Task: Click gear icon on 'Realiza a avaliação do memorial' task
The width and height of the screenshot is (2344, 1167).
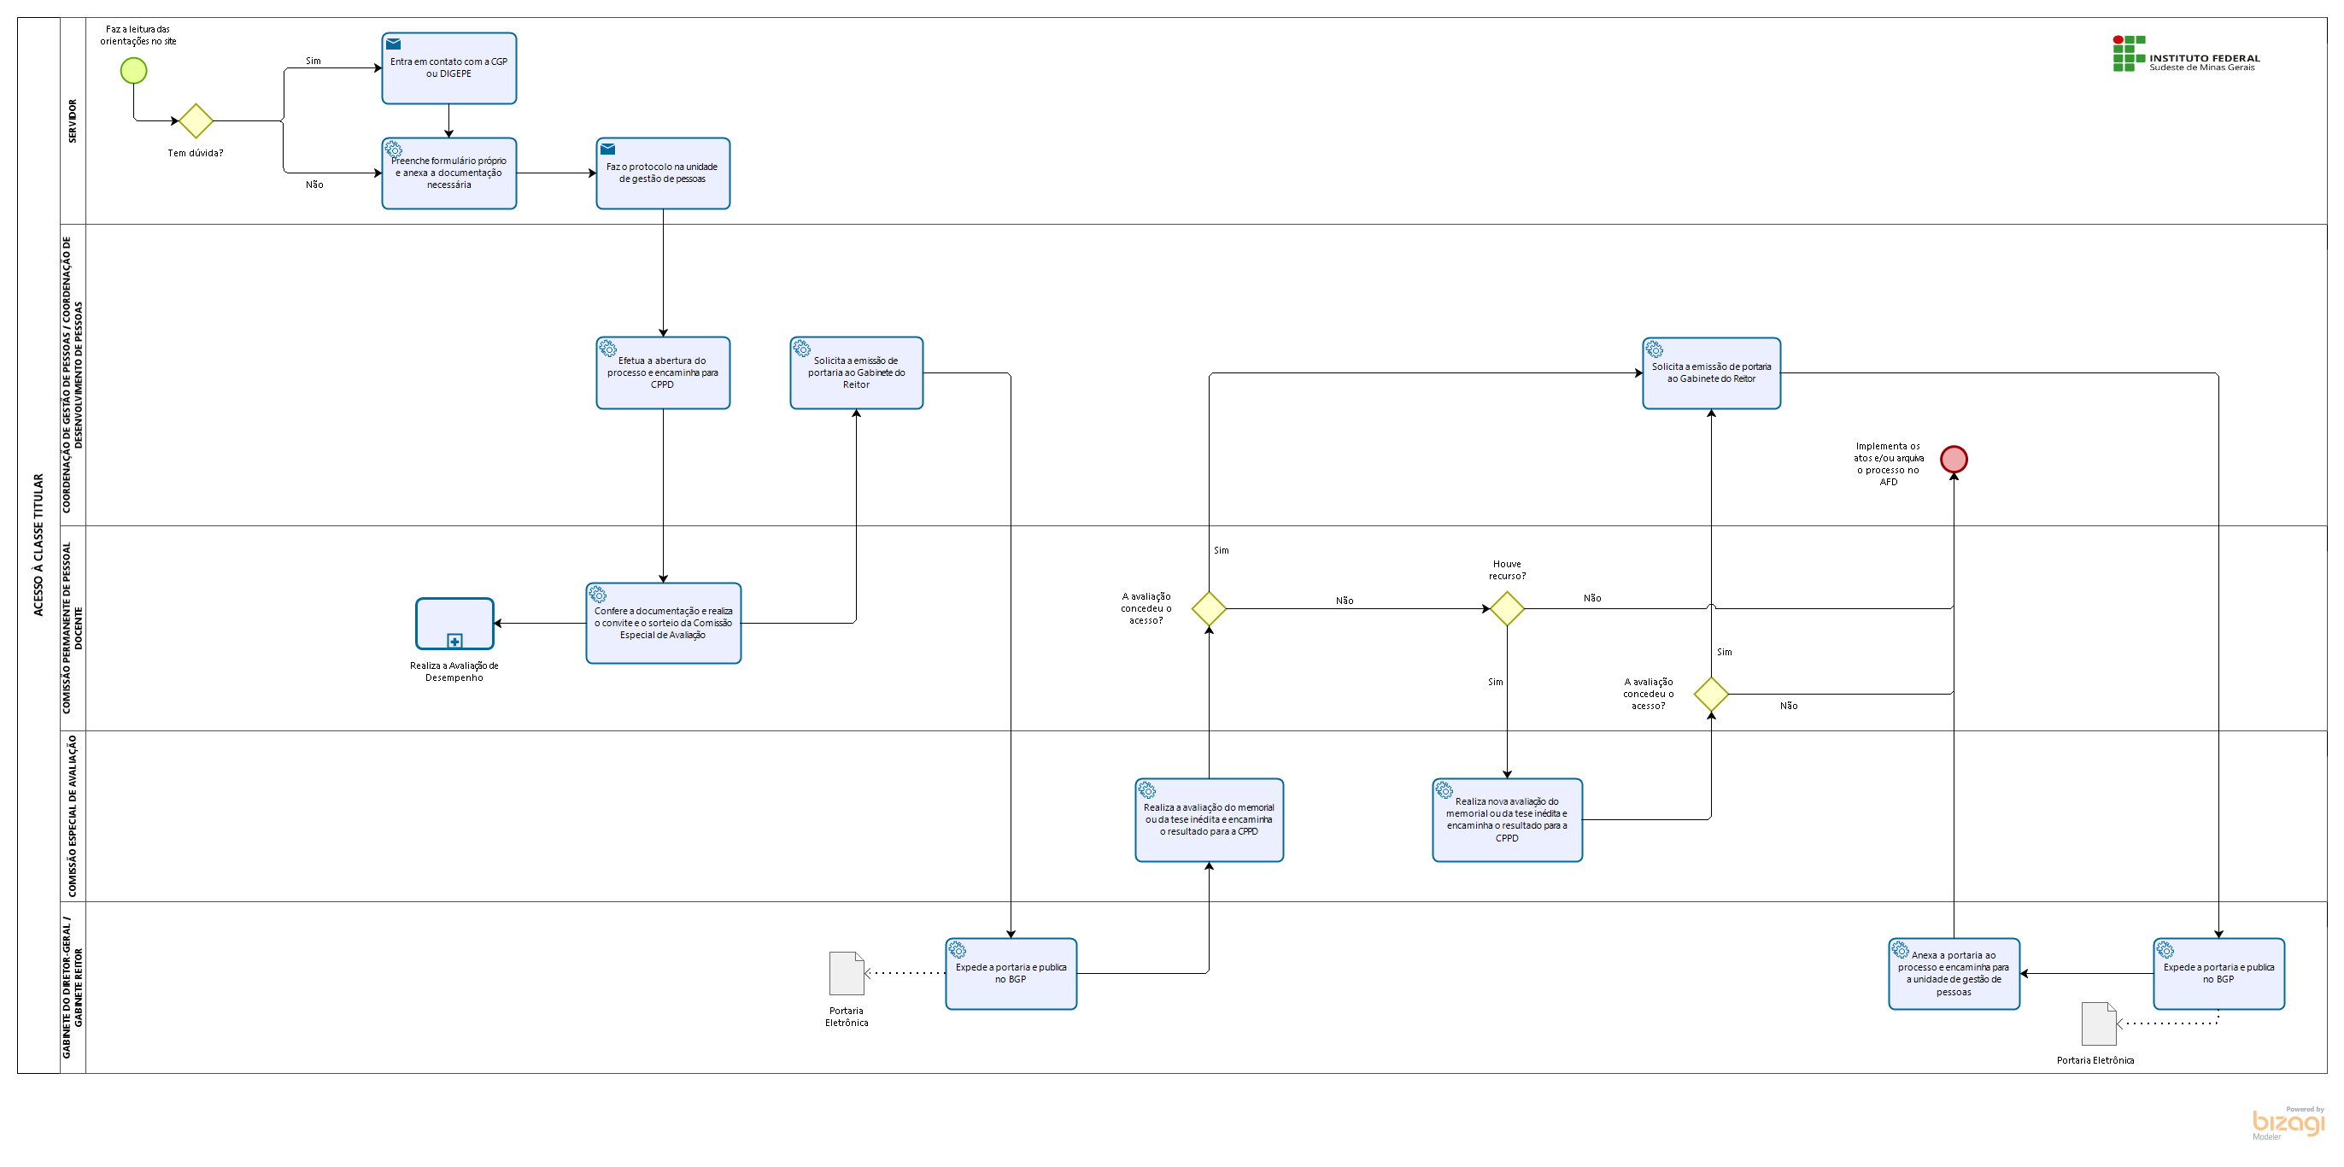Action: (1147, 789)
